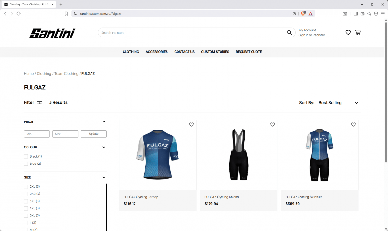The image size is (388, 231).
Task: Add FULGAZ Cycling Knicks to wishlist
Action: [272, 125]
